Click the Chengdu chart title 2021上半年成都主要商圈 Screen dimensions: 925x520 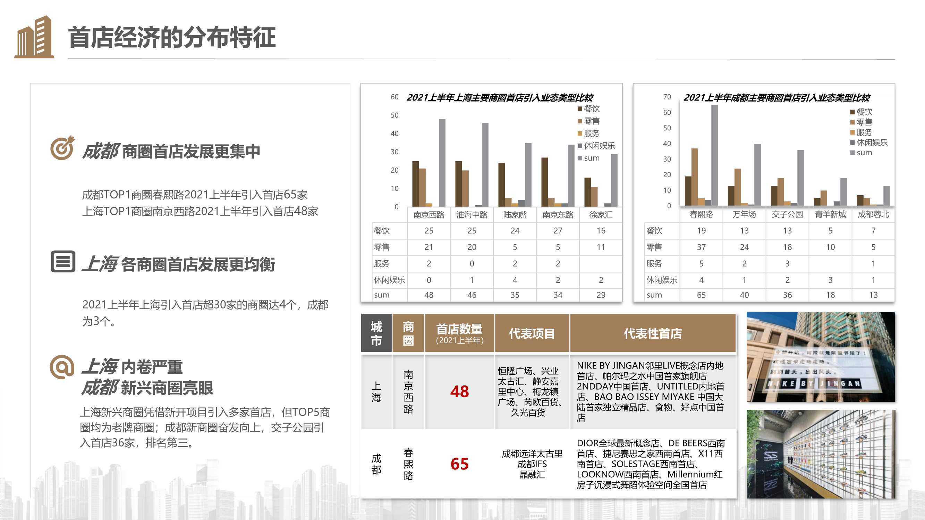pos(777,98)
